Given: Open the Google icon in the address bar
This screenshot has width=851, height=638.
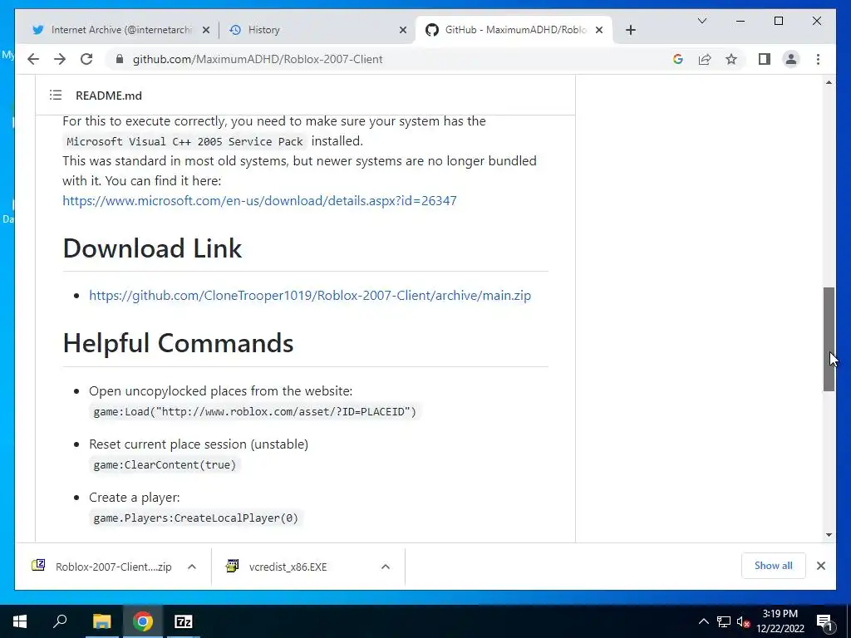Looking at the screenshot, I should 678,59.
